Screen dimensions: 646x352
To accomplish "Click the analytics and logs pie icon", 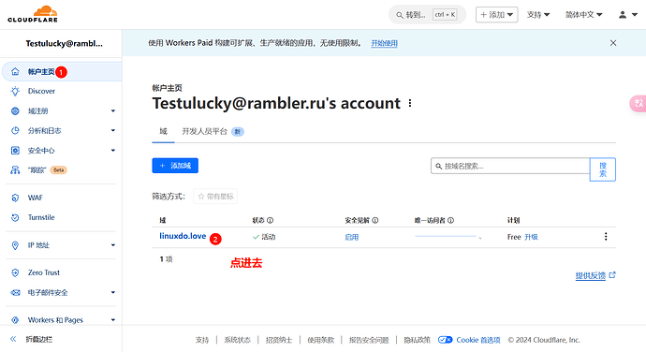I will pos(15,131).
